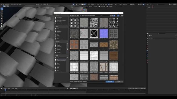Select the Move tool in left toolbar
Screen dimensions: 177x99
click(2, 14)
